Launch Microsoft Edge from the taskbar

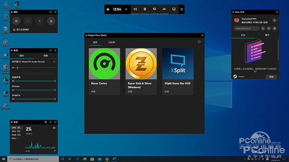78,159
